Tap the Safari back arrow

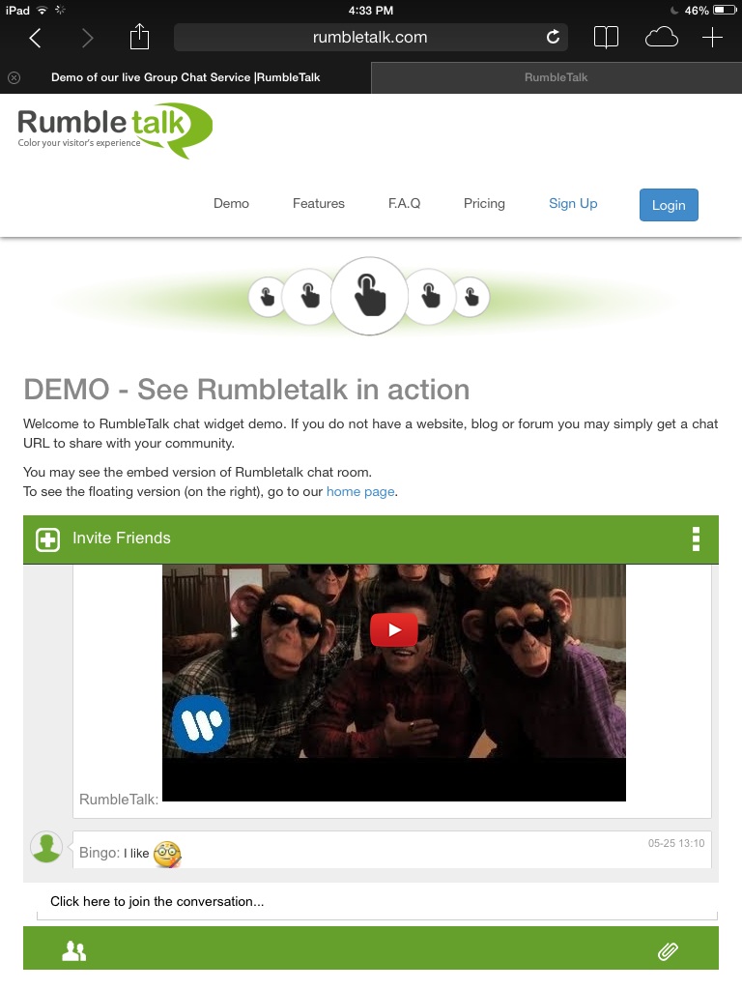click(x=36, y=38)
